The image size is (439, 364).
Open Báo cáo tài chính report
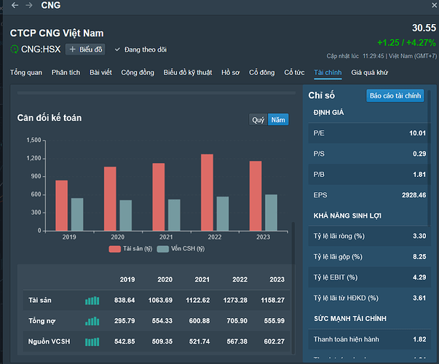pyautogui.click(x=395, y=96)
